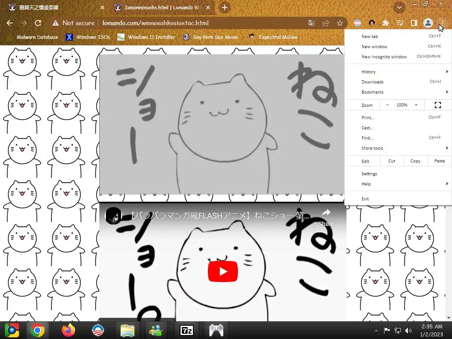452x339 pixels.
Task: Click the YouTube channel avatar icon
Action: tap(113, 215)
